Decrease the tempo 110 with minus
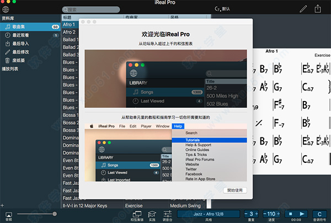The image size is (331, 223). (x=265, y=214)
